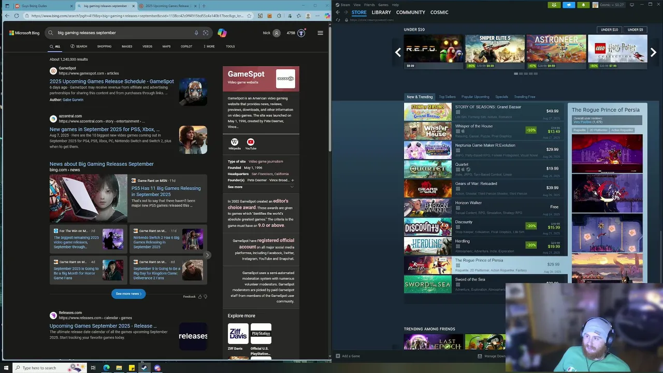This screenshot has width=663, height=373.
Task: Open a new browser tab
Action: point(204,6)
